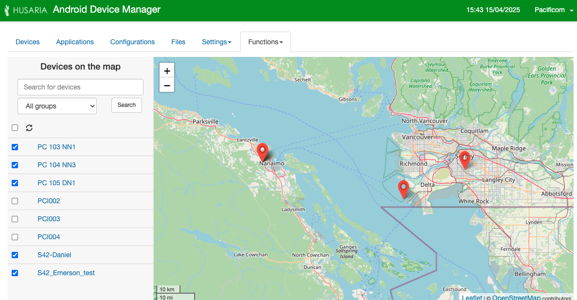
Task: Click the map marker near Delta
Action: (x=404, y=189)
